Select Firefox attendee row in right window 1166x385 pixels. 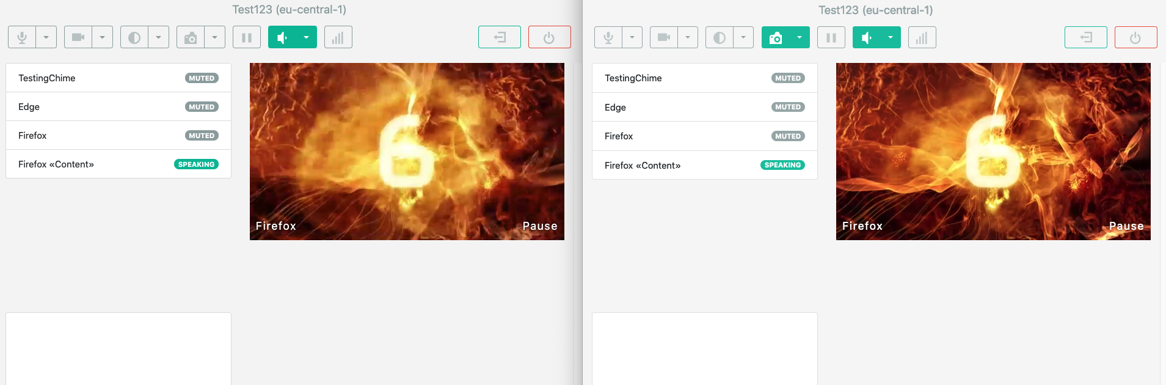tap(705, 136)
